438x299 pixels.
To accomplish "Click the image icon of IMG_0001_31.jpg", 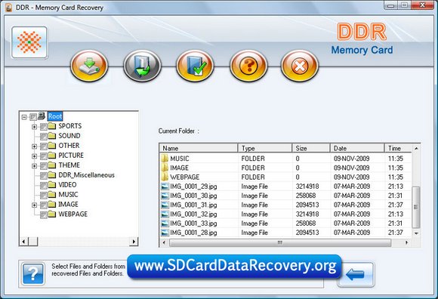I will coord(165,205).
